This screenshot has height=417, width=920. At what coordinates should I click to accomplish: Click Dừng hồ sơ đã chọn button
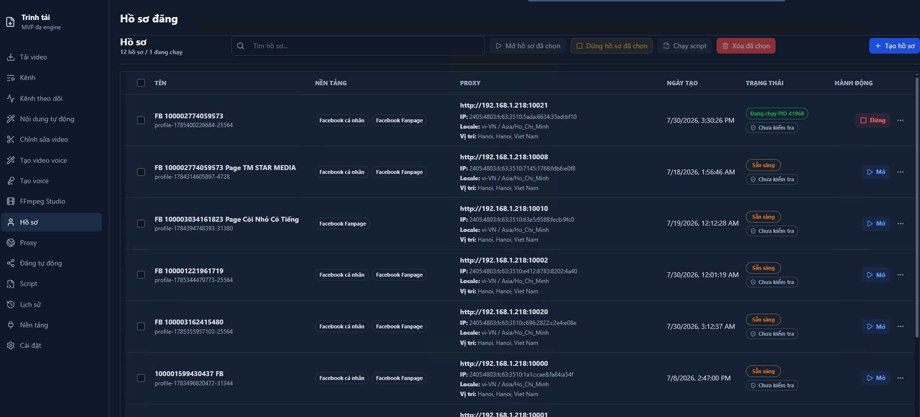(612, 46)
